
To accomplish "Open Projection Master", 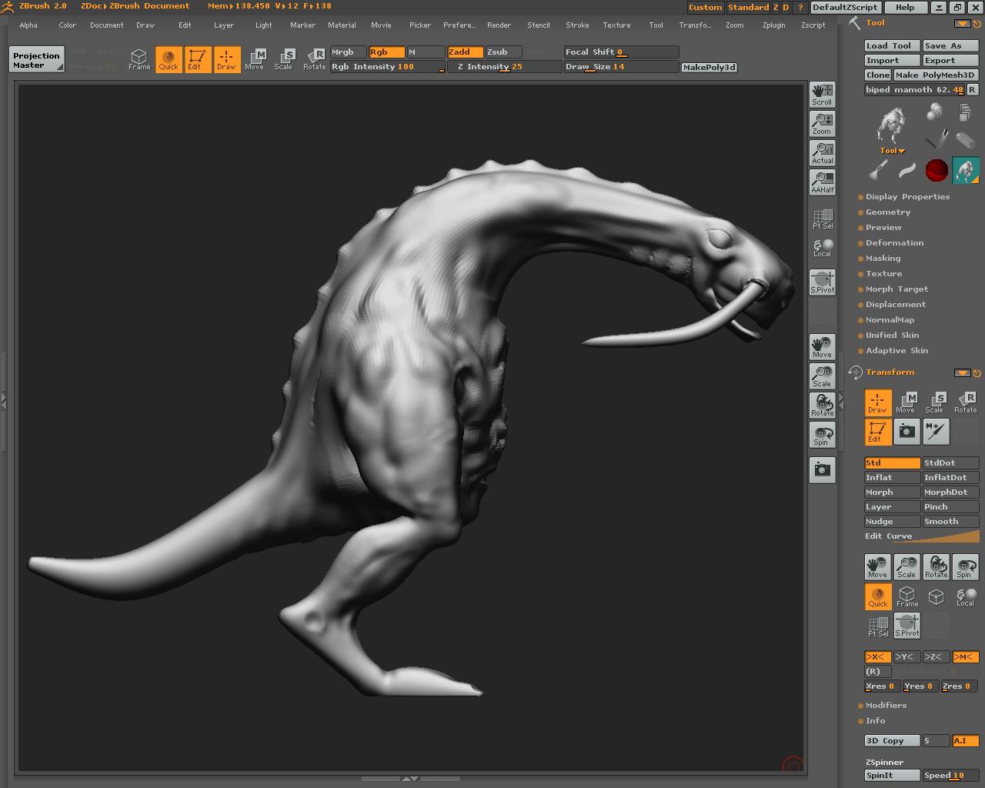I will pos(37,60).
